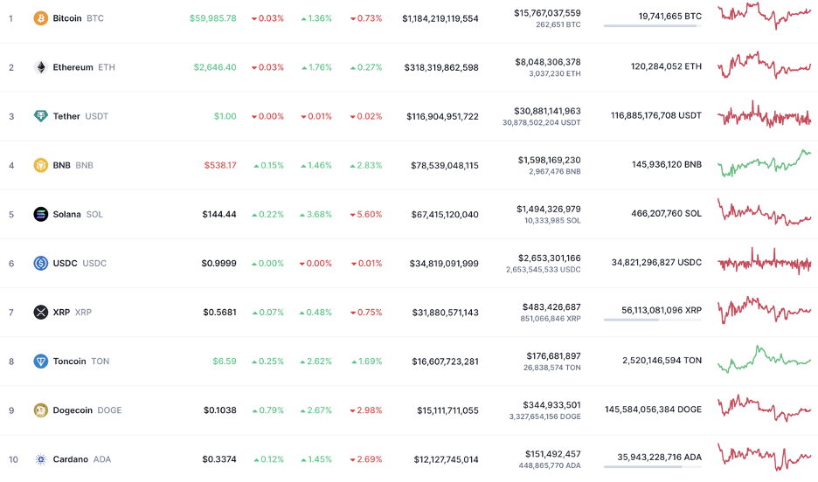The height and width of the screenshot is (482, 818).
Task: Click the Tether logo icon
Action: (x=40, y=116)
